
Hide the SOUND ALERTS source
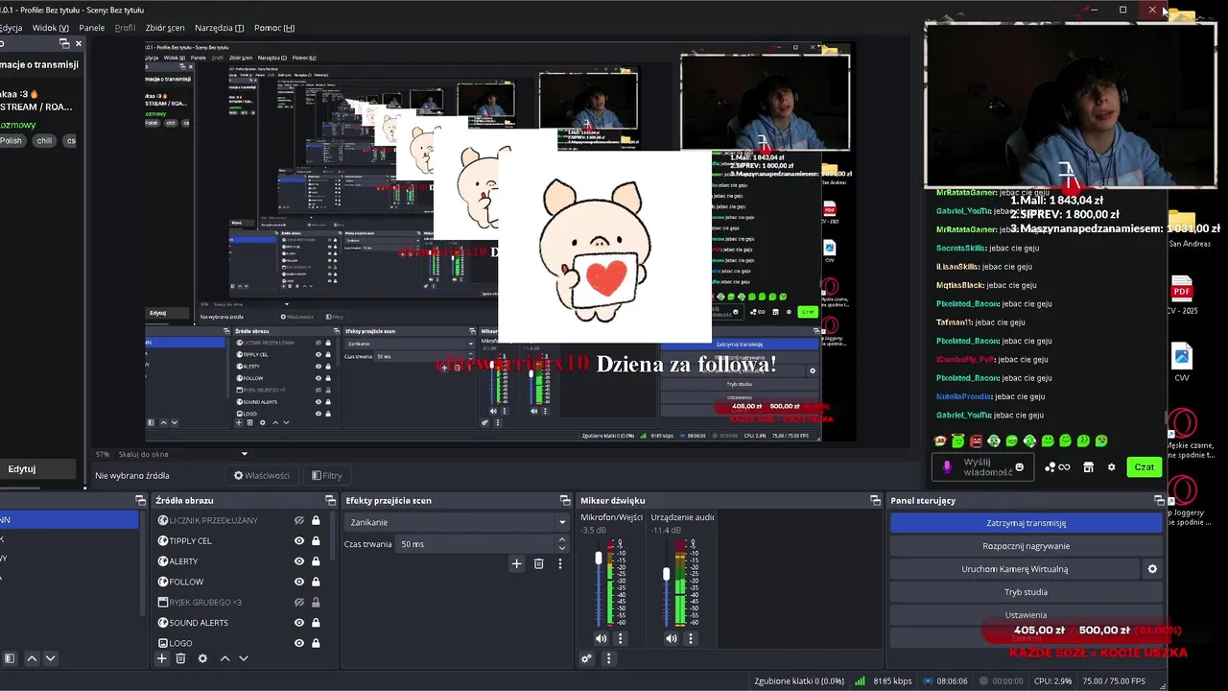coord(299,623)
